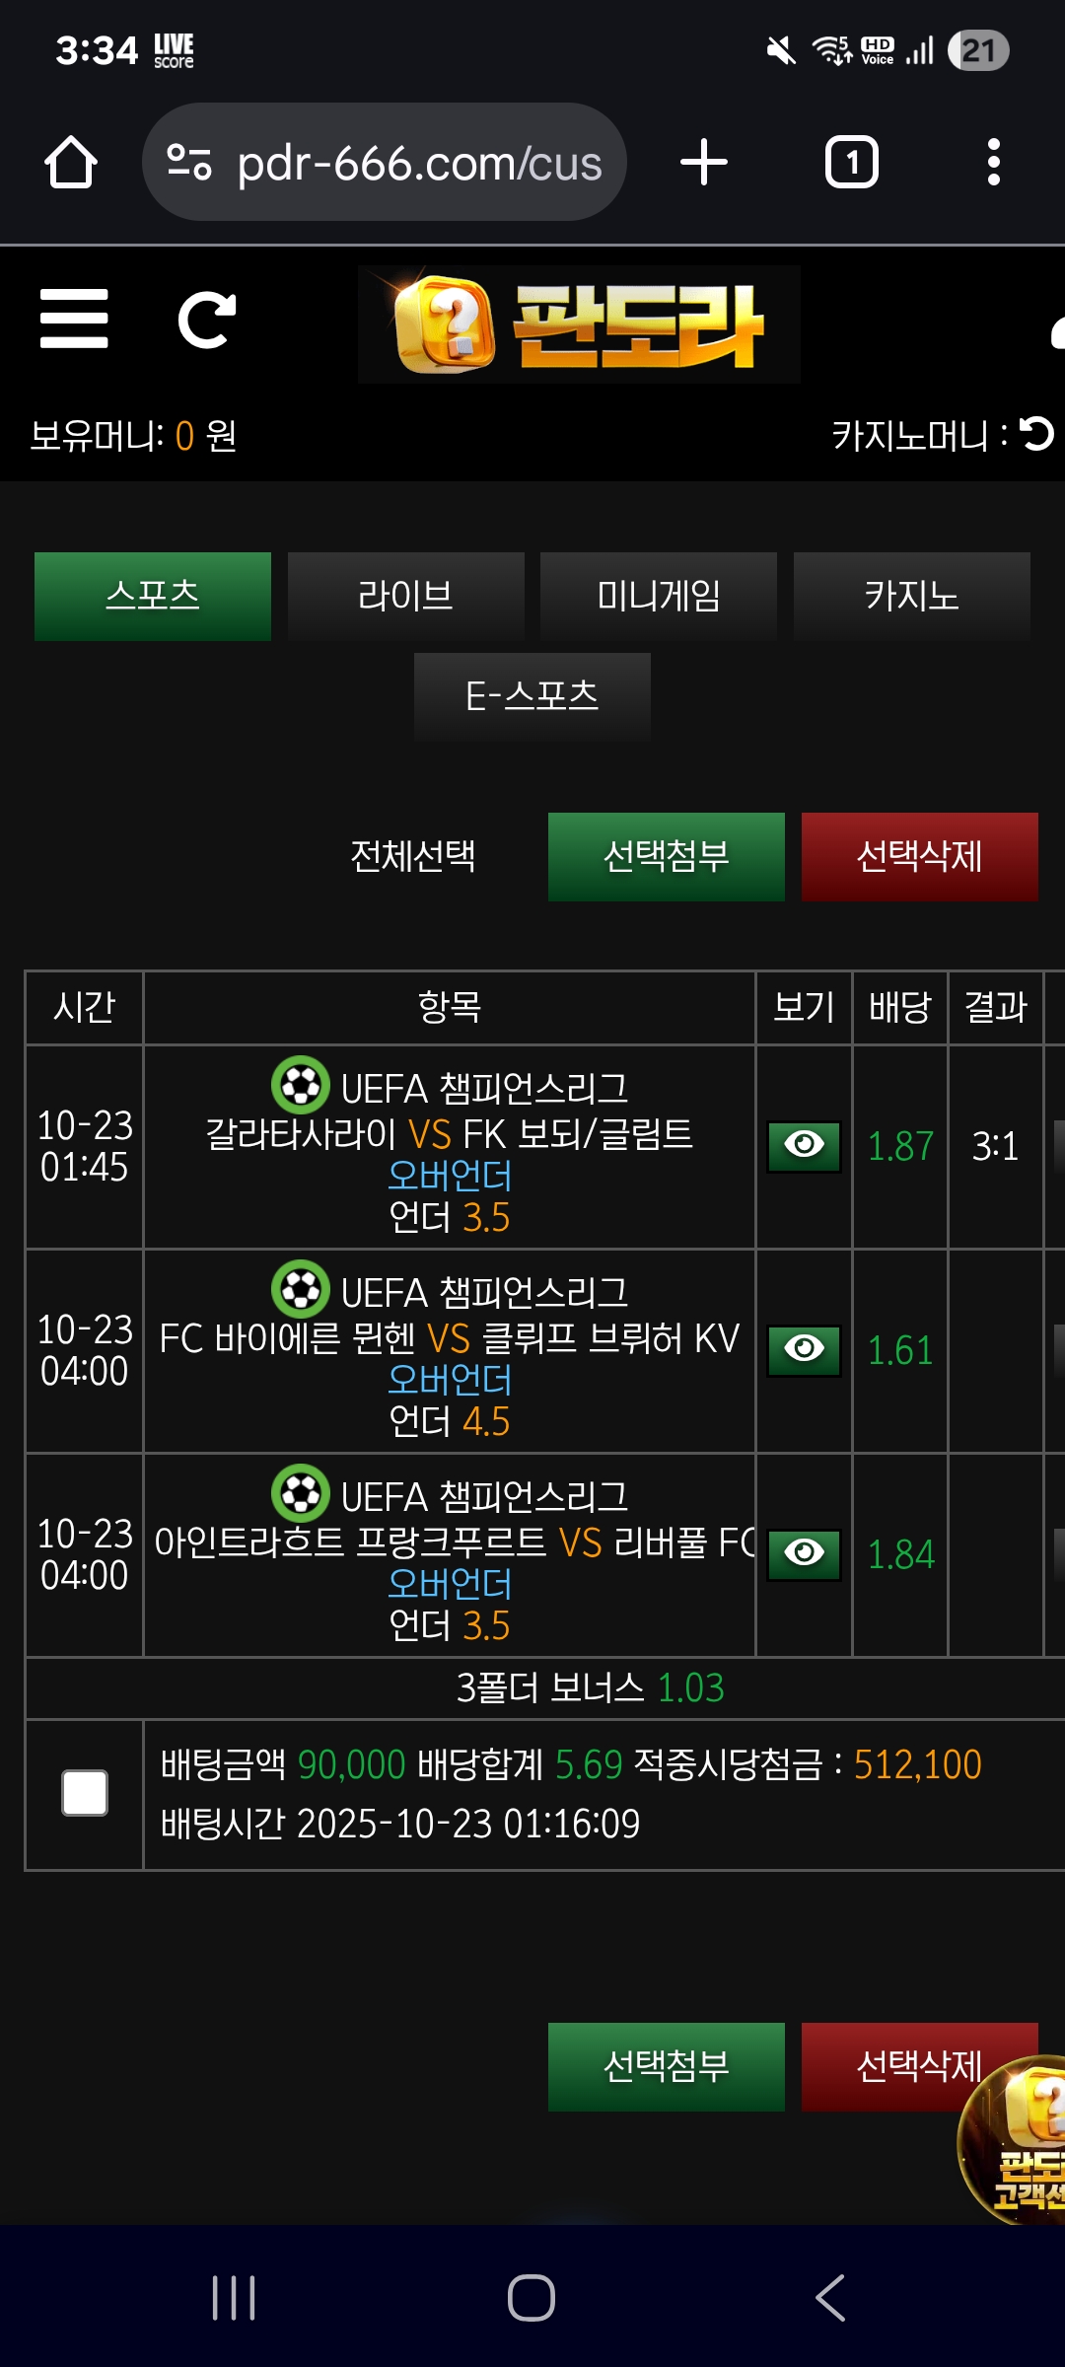The image size is (1065, 2367).
Task: Refresh the casino money balance icon
Action: (x=1037, y=434)
